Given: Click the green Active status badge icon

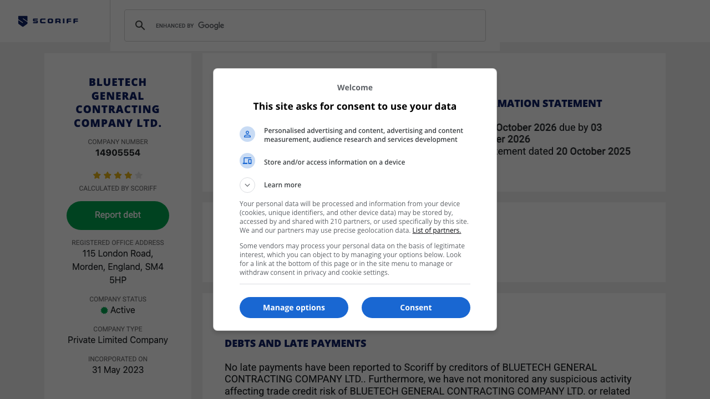Looking at the screenshot, I should pos(104,310).
